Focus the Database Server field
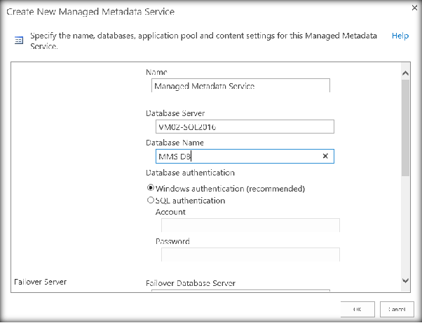Image resolution: width=422 pixels, height=323 pixels. click(243, 127)
